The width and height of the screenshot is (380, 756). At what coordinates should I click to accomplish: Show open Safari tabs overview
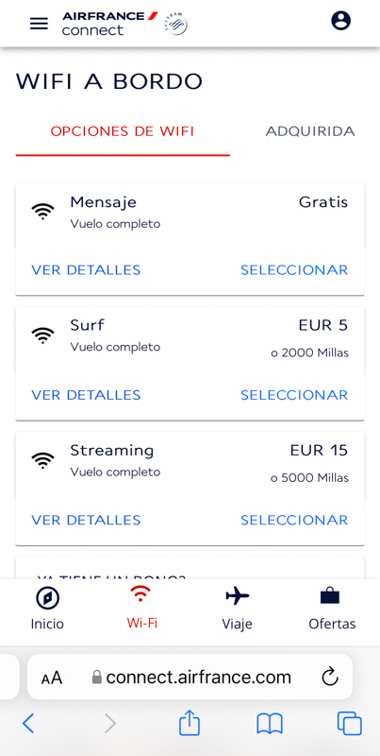[x=349, y=724]
